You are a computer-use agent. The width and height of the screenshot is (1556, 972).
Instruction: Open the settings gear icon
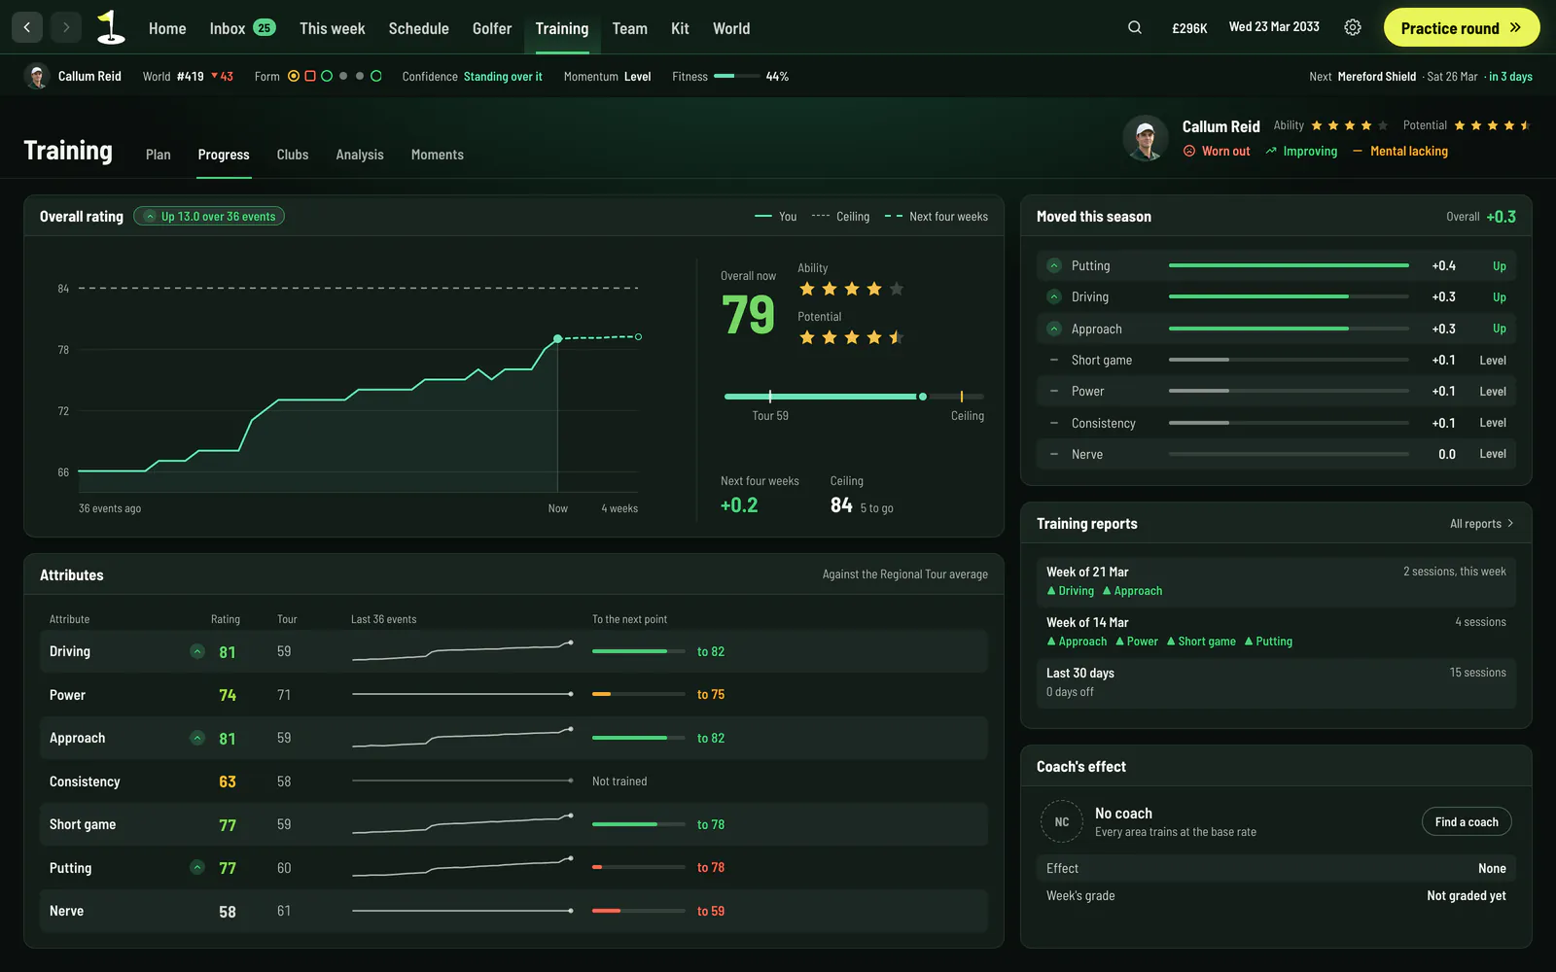(x=1353, y=27)
